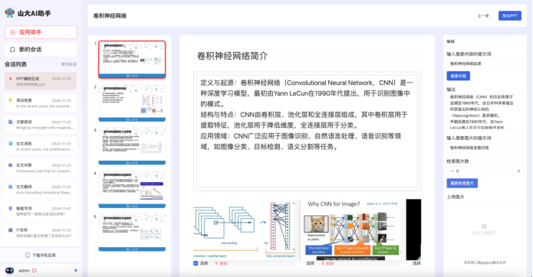Uncheck 选择 under the first CNN diagram
Screen dimensions: 533x277
click(196, 263)
